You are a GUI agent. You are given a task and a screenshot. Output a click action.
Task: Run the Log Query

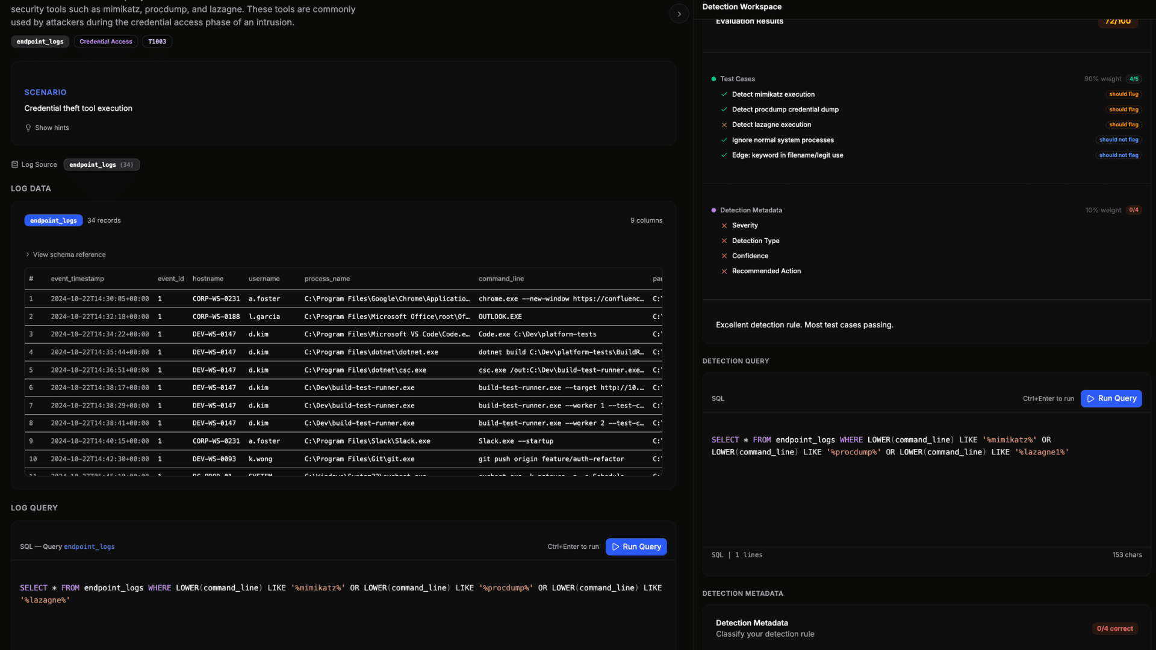point(636,546)
